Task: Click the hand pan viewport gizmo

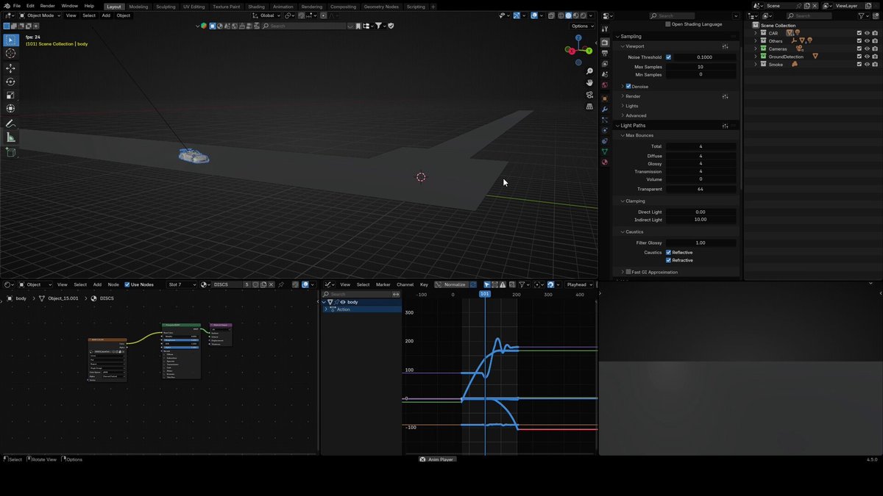Action: 589,83
